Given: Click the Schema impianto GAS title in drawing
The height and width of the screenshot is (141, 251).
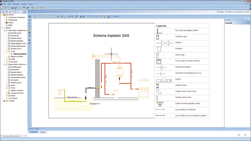Looking at the screenshot, I should pos(111,36).
